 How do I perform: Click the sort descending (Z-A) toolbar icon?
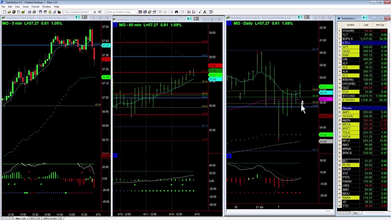[x=194, y=12]
